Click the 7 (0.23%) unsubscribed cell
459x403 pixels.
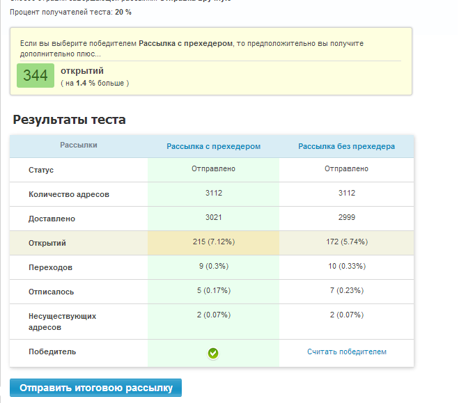[346, 291]
